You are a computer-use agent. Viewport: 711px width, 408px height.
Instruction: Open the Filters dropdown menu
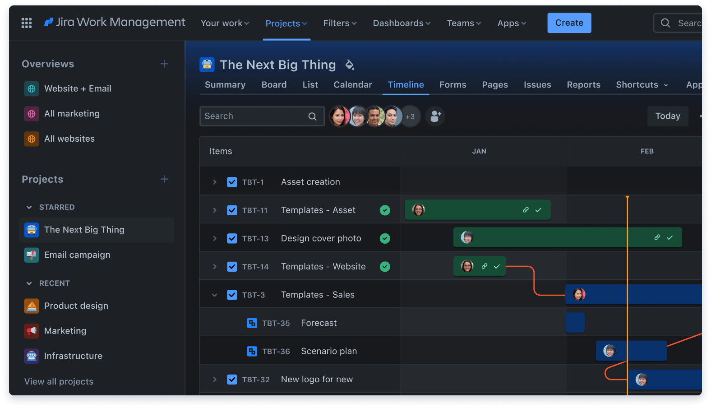point(340,23)
